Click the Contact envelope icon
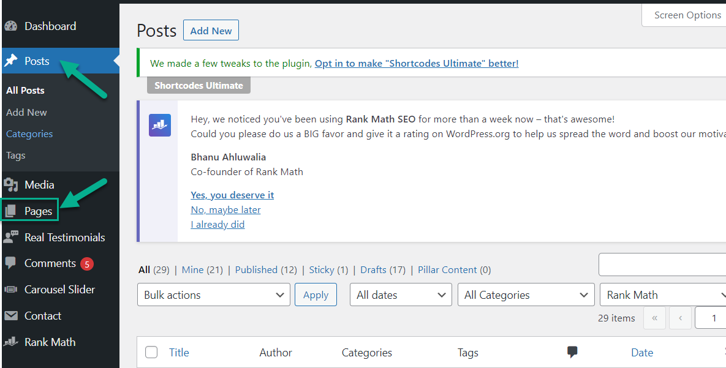Viewport: 726px width, 368px height. [x=10, y=316]
